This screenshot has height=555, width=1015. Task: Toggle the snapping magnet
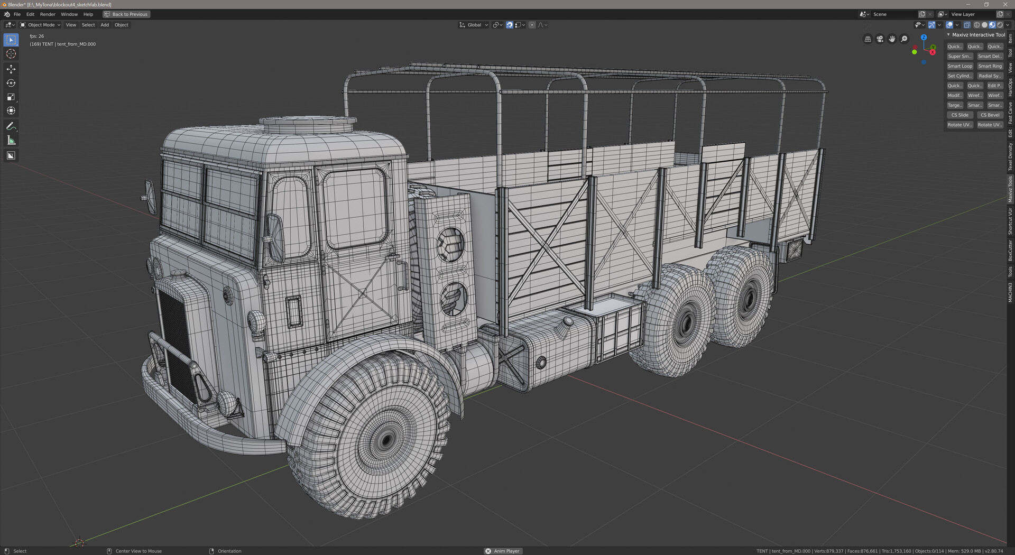509,25
